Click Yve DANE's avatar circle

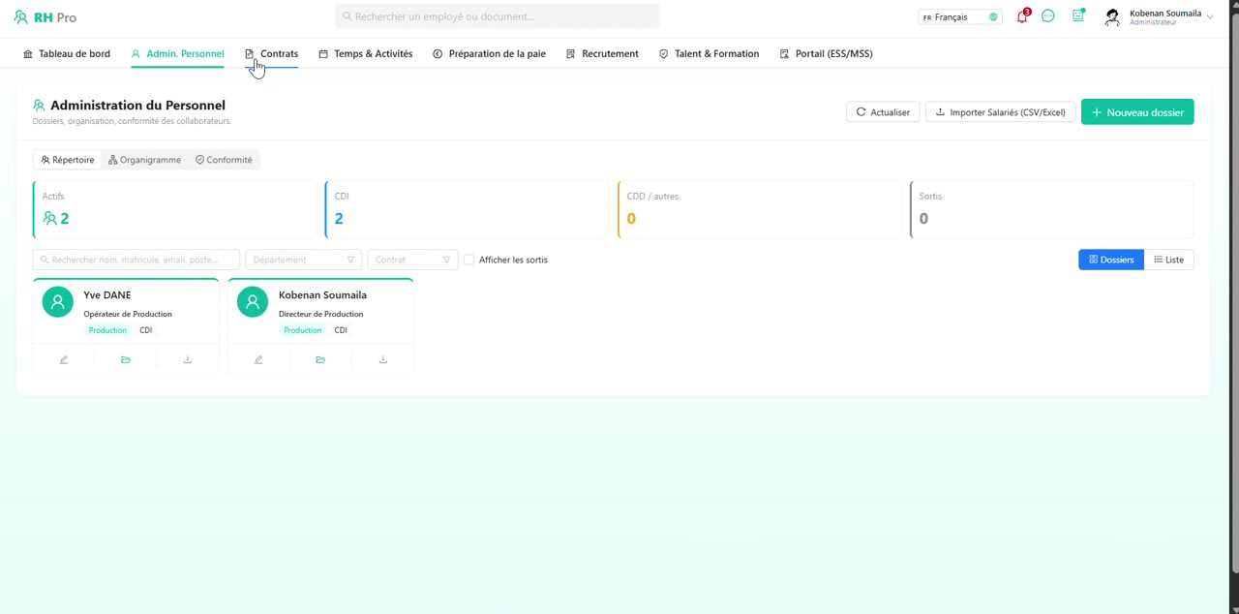58,302
